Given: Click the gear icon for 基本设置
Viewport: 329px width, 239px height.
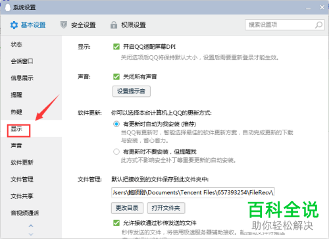Looking at the screenshot, I should coord(14,25).
